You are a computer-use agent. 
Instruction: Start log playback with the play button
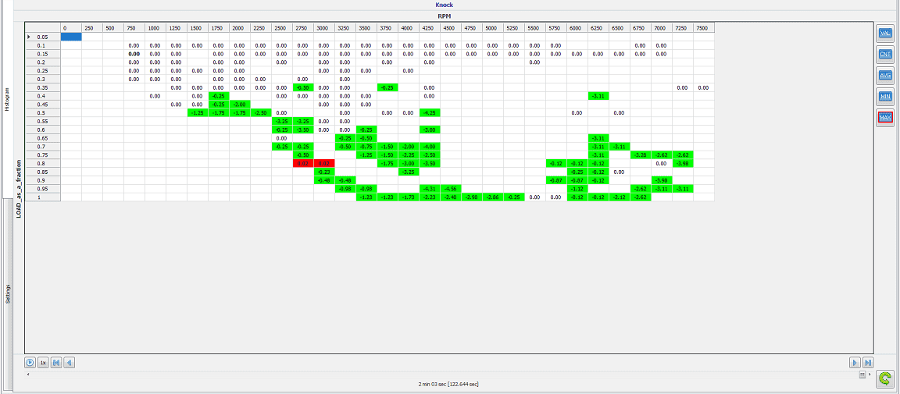[30, 363]
